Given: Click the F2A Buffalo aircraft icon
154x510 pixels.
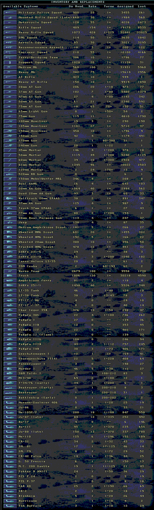Looking at the screenshot, I should 10,506.
